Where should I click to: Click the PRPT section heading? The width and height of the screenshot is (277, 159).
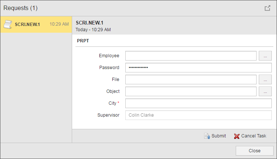coord(83,41)
